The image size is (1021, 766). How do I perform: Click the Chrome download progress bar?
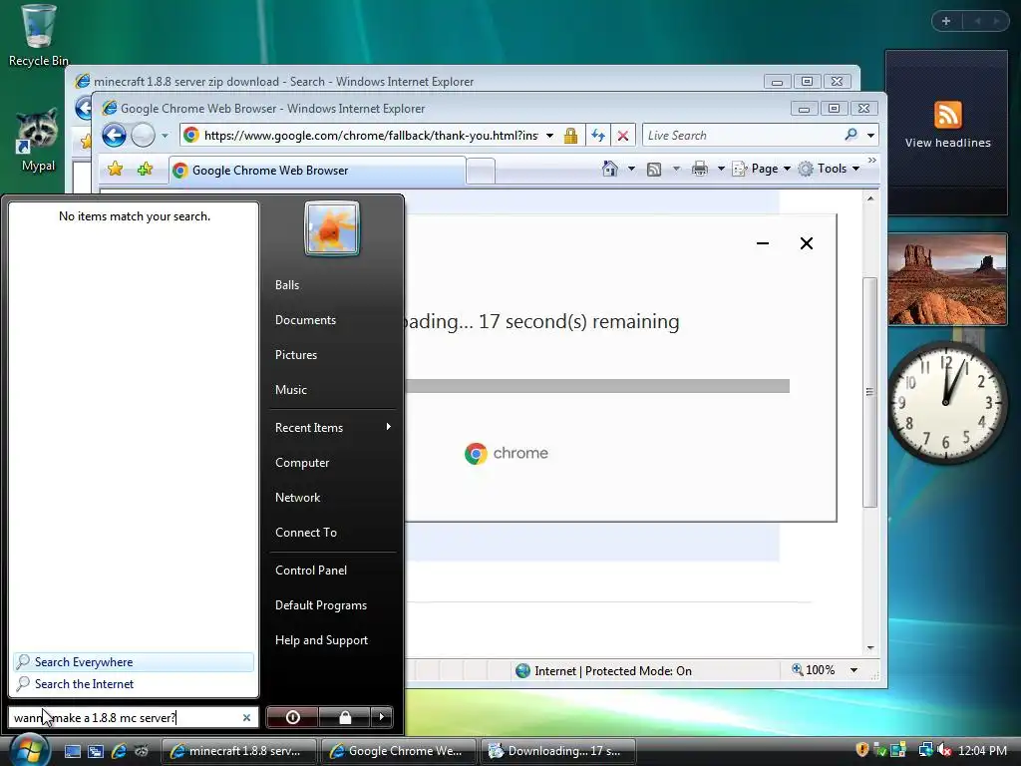[597, 386]
